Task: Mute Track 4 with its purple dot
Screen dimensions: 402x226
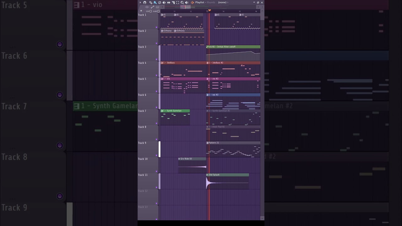Action: coord(156,75)
